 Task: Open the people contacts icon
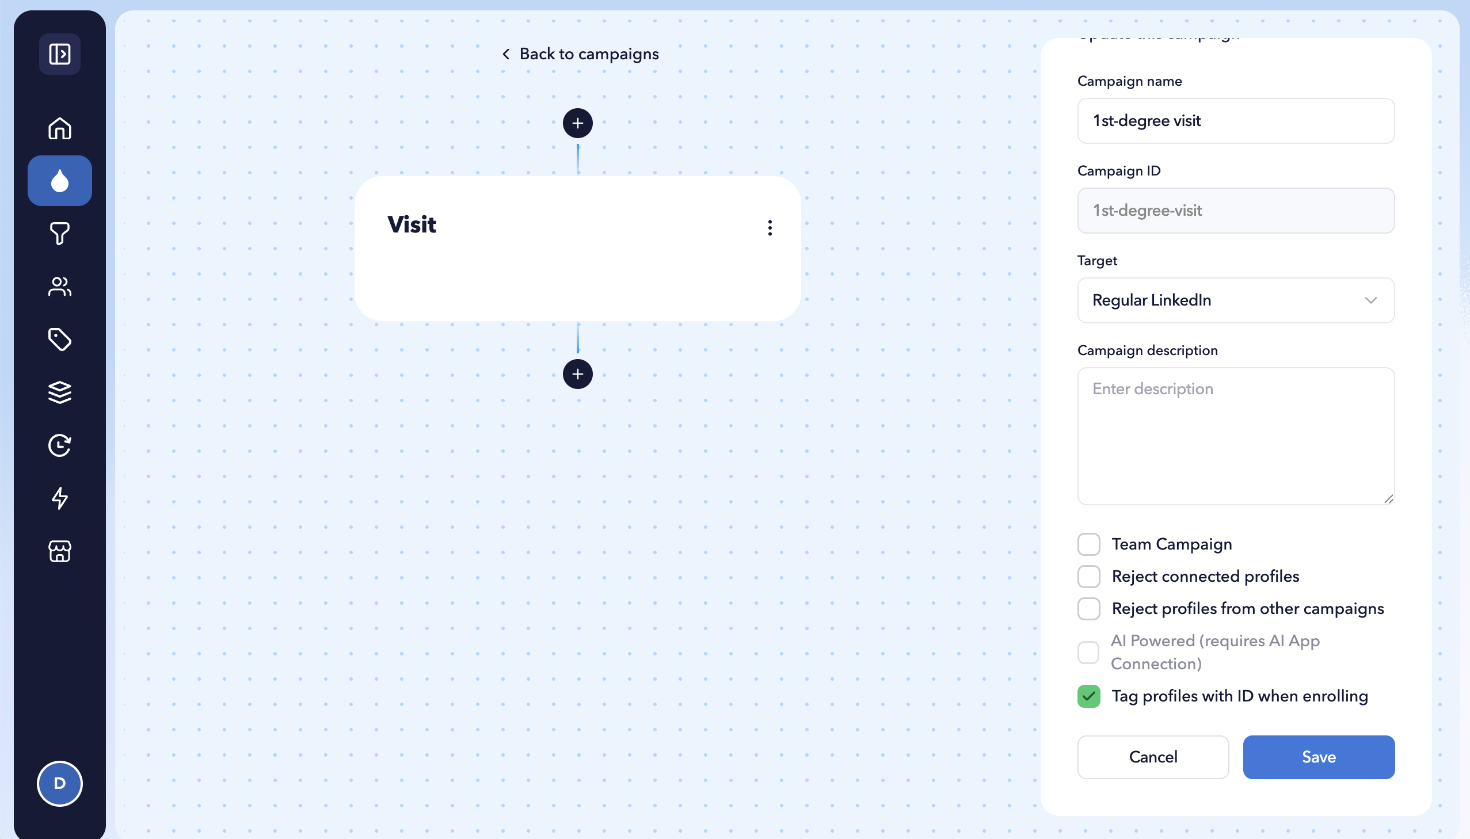point(59,287)
